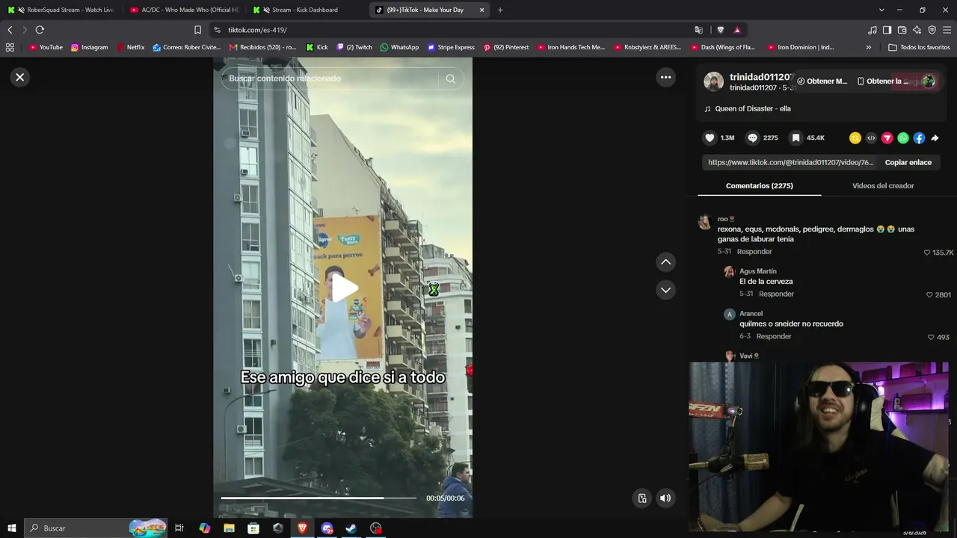
Task: Switch to the Videos del creador tab
Action: pos(883,186)
